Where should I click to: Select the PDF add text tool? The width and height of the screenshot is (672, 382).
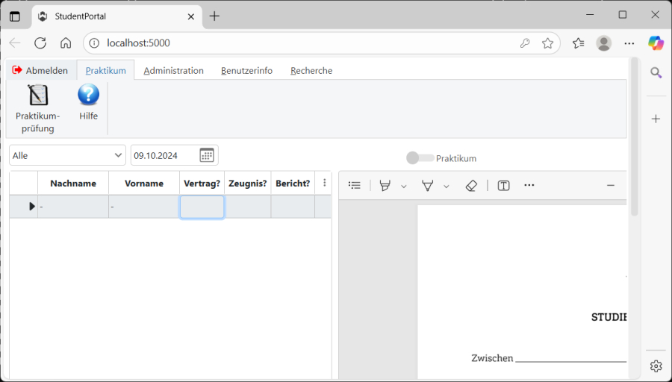pyautogui.click(x=503, y=186)
